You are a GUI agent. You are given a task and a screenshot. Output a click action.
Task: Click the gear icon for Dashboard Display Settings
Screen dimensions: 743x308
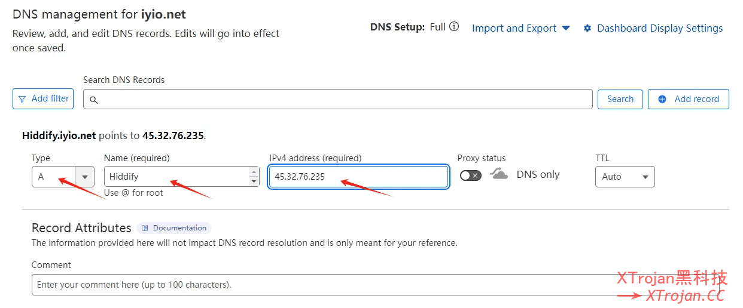coord(587,28)
